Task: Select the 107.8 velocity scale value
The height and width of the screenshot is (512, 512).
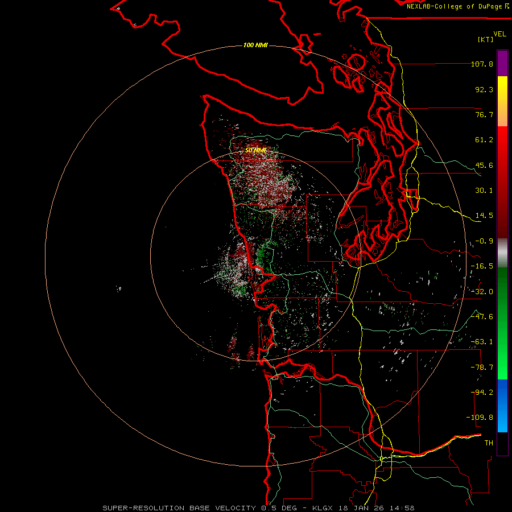Action: point(482,64)
